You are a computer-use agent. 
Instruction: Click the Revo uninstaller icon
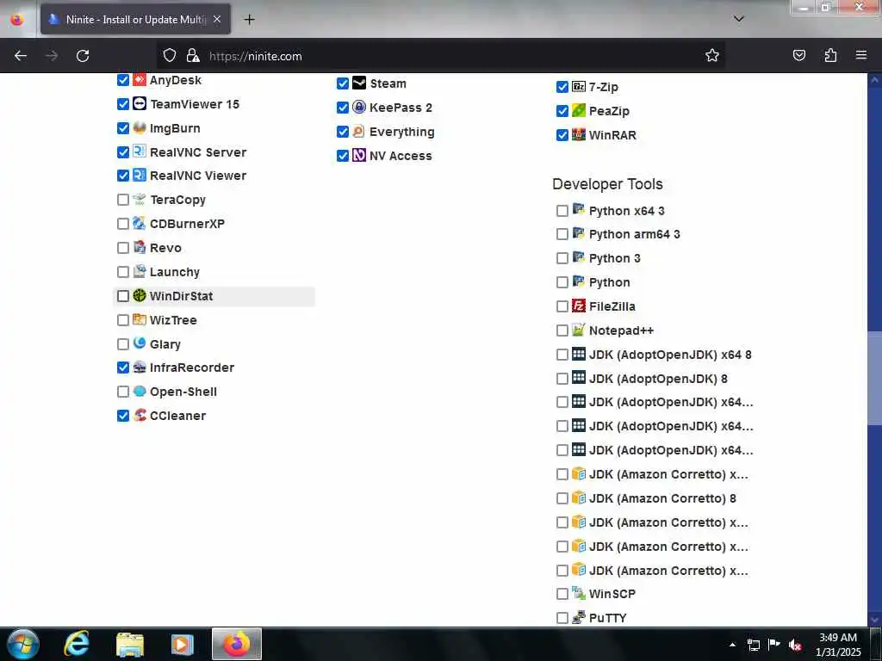tap(140, 247)
